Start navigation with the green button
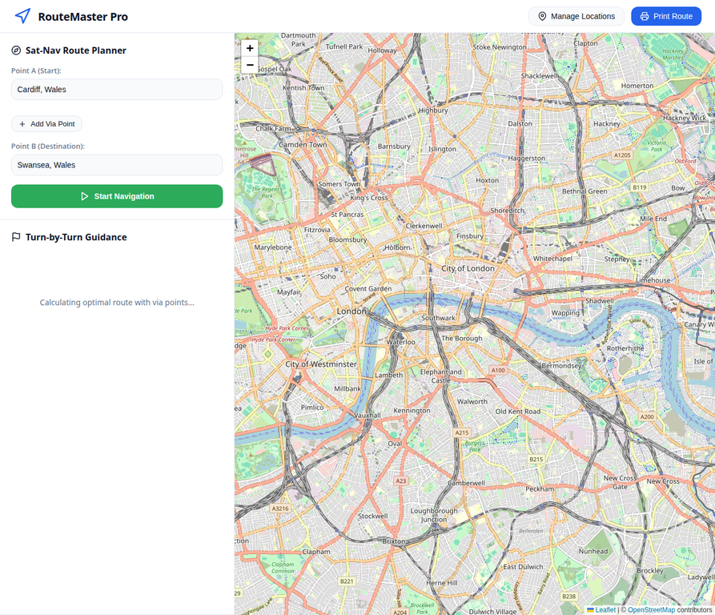715x615 pixels. pos(117,196)
